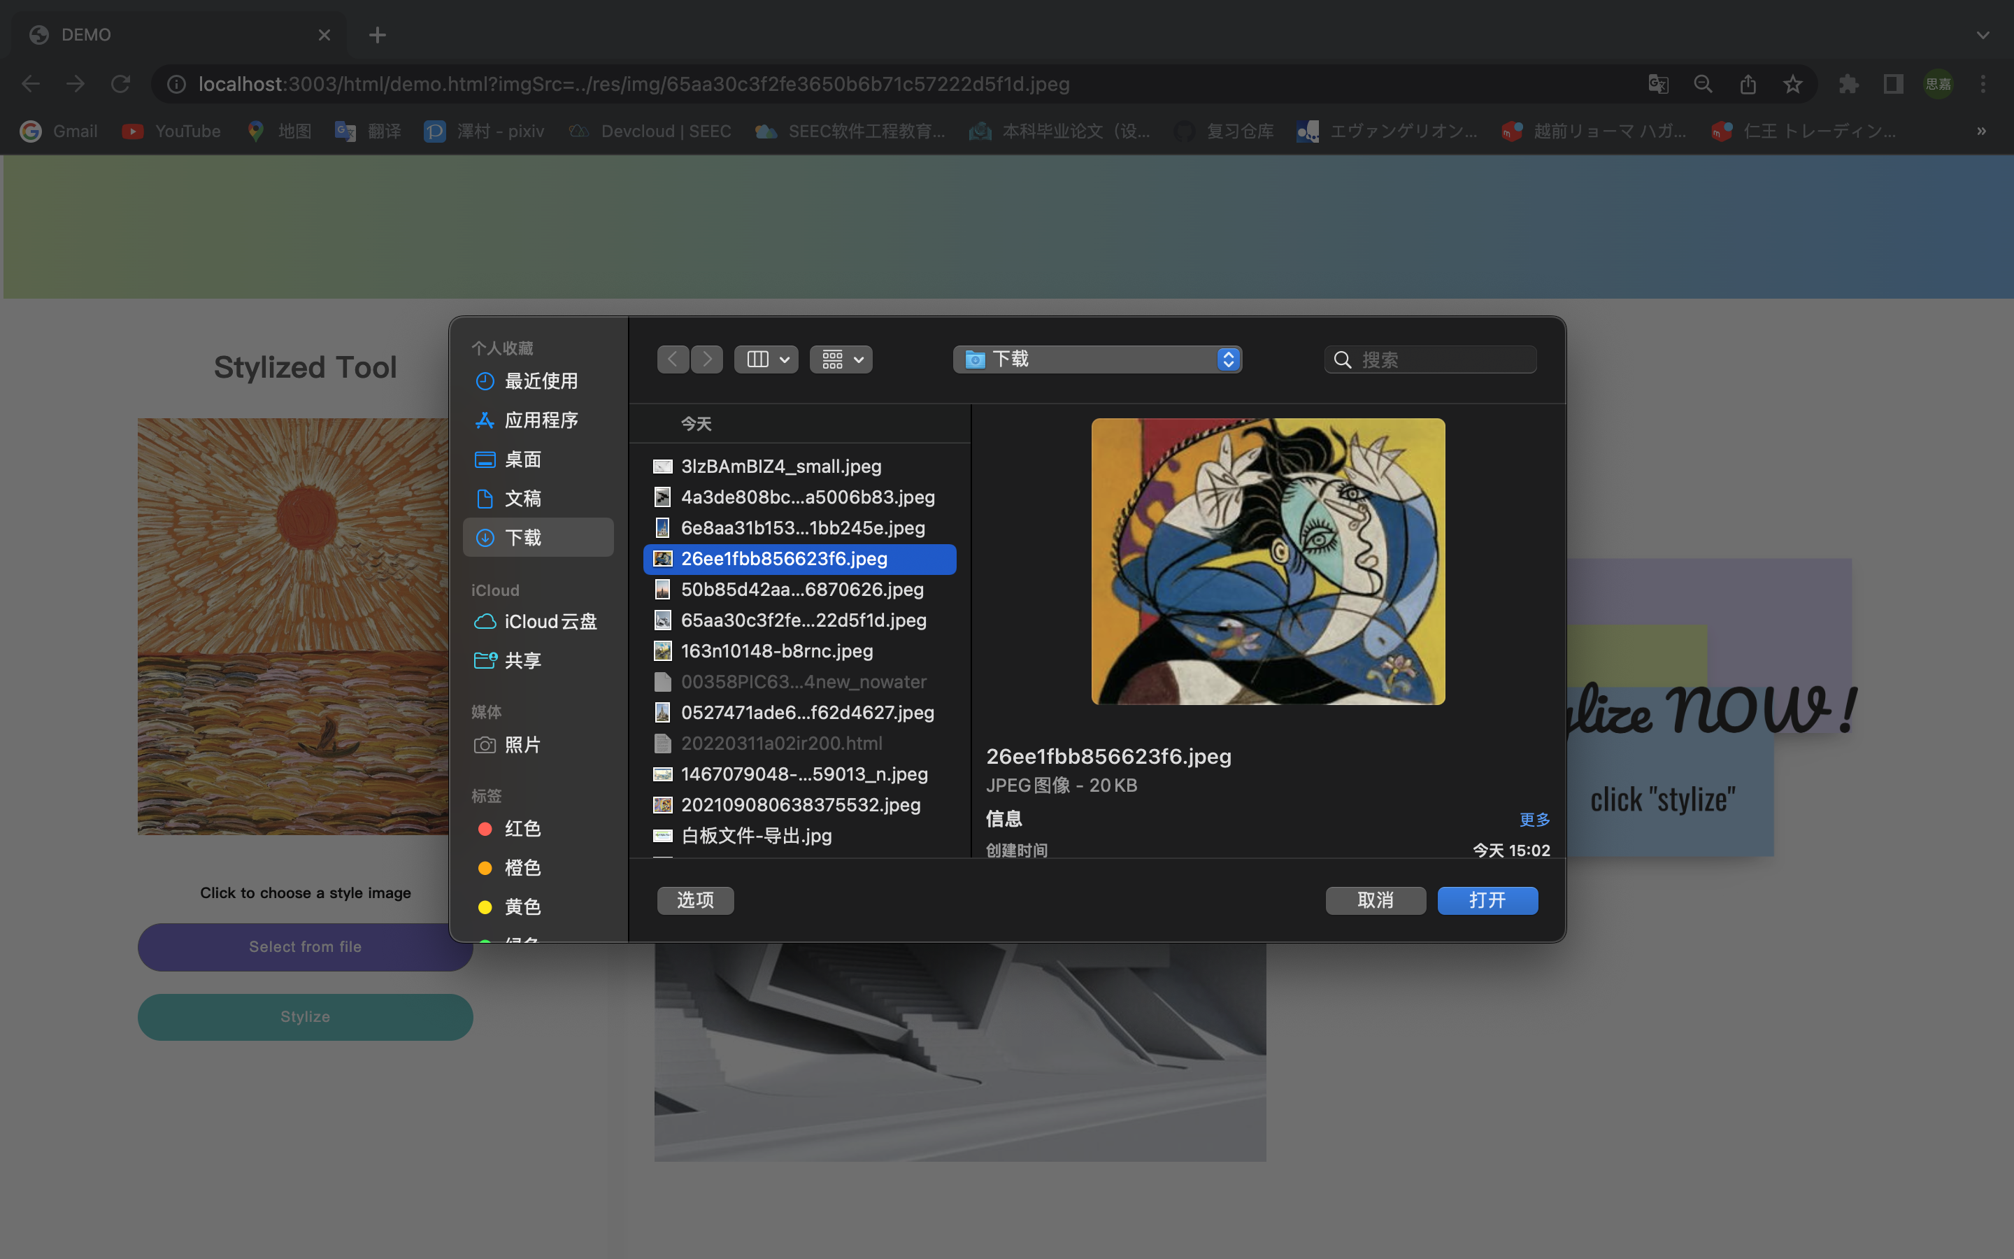Click the bookmark star icon in address bar
The width and height of the screenshot is (2014, 1259).
(x=1792, y=84)
